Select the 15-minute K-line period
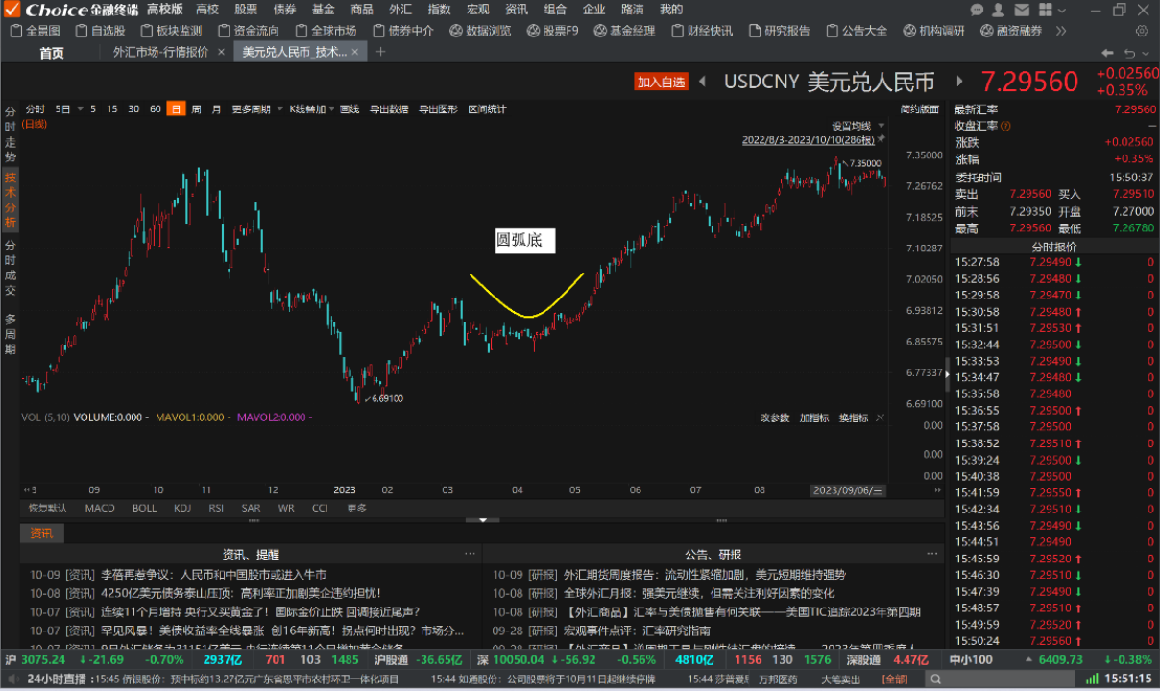Viewport: 1160px width, 691px height. pos(111,108)
